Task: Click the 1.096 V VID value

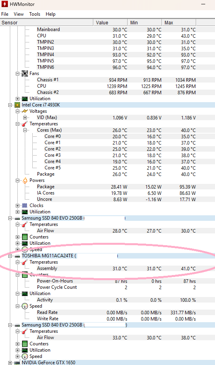Action: pyautogui.click(x=120, y=118)
